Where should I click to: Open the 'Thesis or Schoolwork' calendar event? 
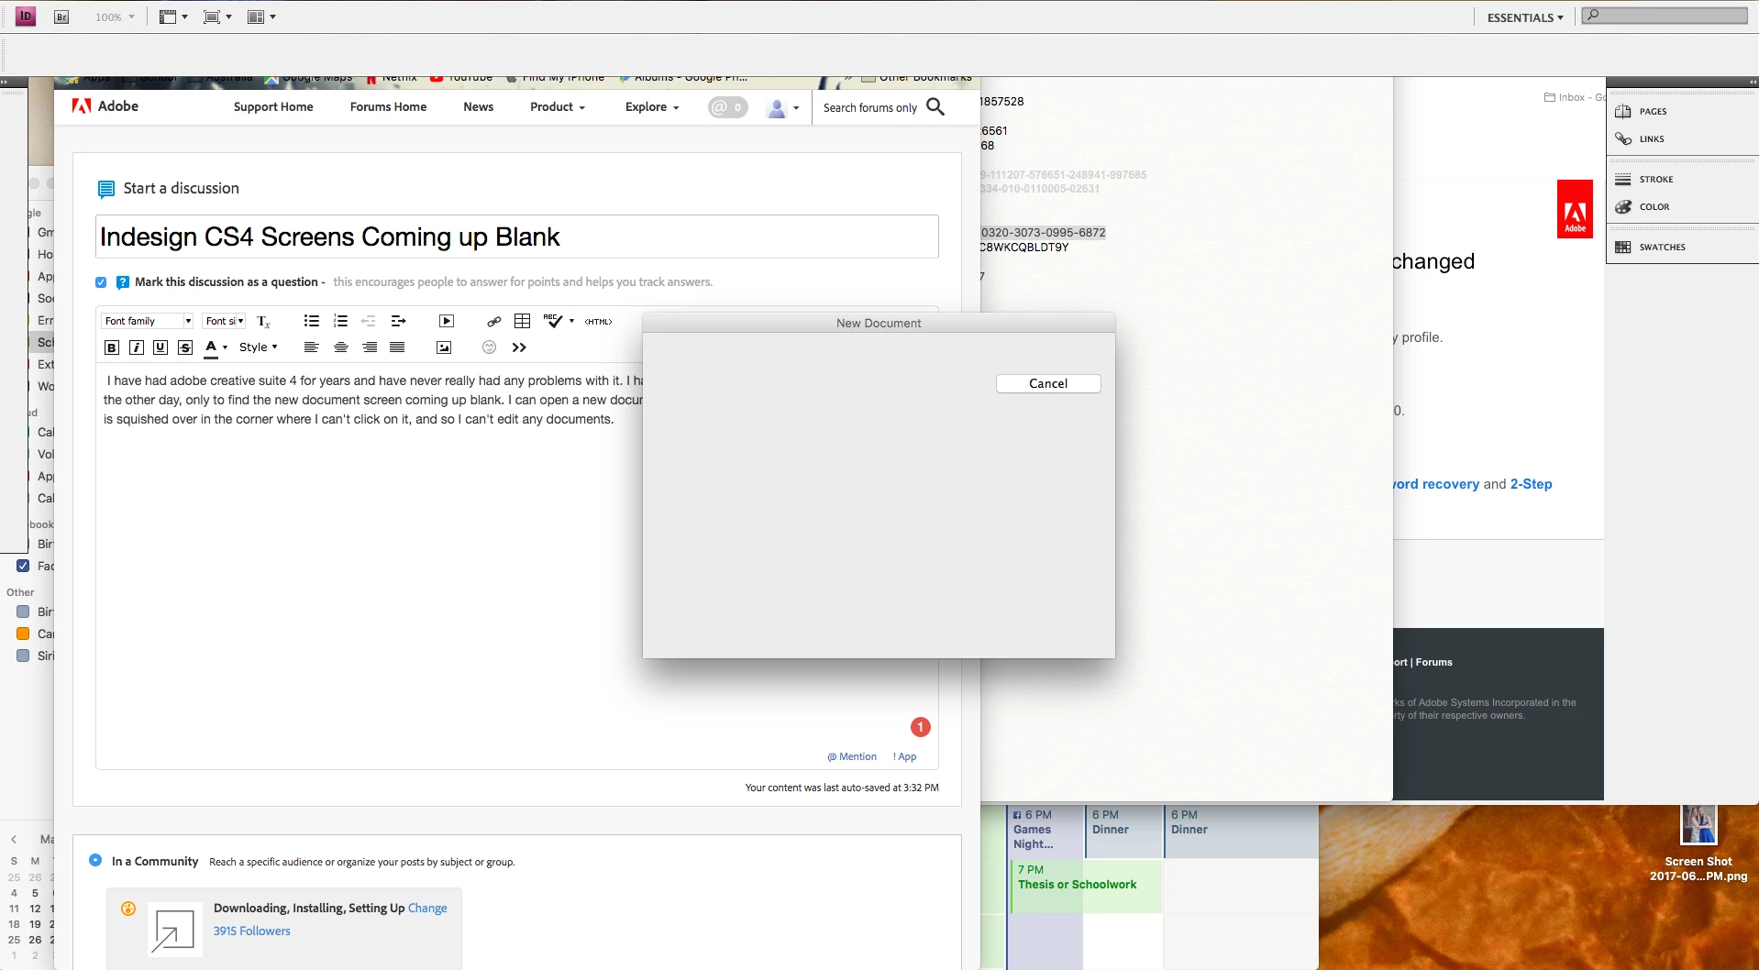coord(1086,887)
